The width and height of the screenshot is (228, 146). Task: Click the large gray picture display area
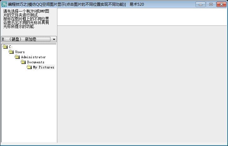pos(142,84)
